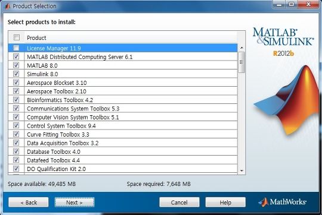
Task: Uncheck Bioinformatics Toolbox 4.2 checkbox
Action: [x=16, y=100]
